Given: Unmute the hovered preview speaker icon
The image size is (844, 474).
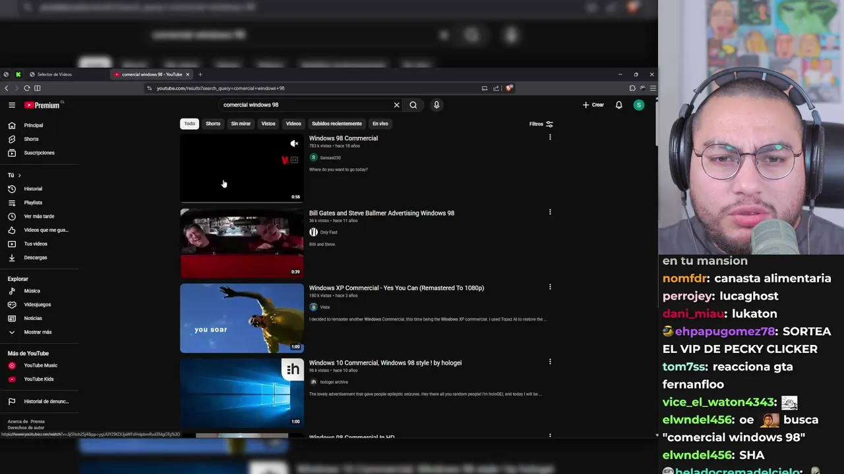Looking at the screenshot, I should pyautogui.click(x=294, y=144).
